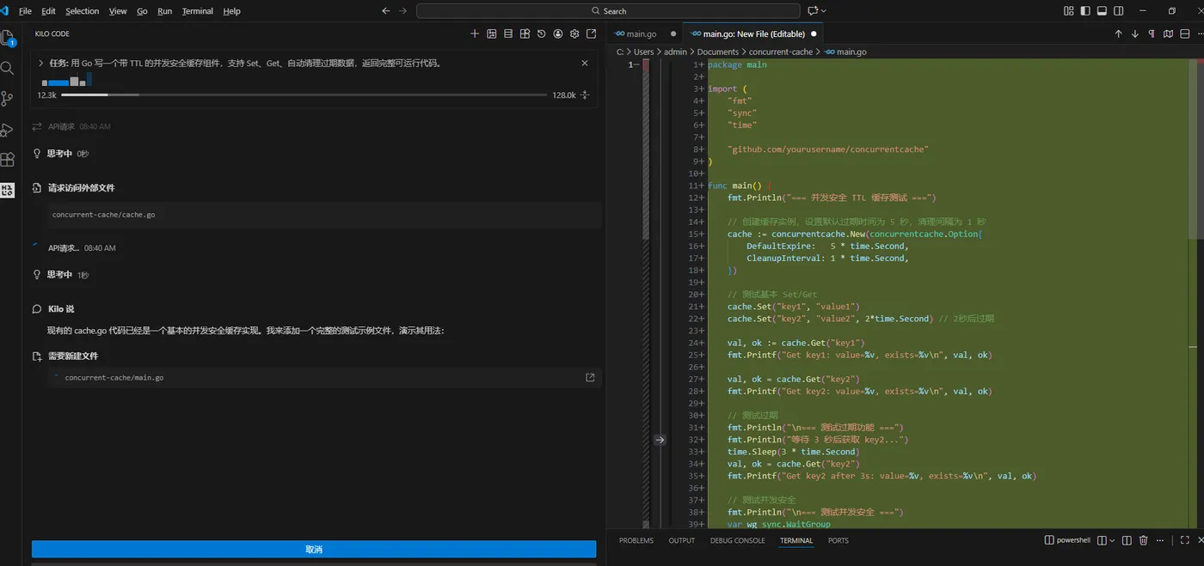Kill terminal with the trash icon
This screenshot has height=566, width=1204.
(x=1143, y=540)
